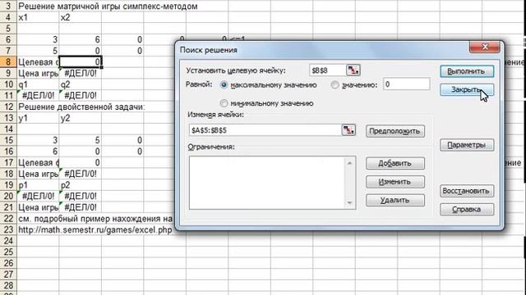
Task: Click 'Цена игры' cell in row 21
Action: coord(38,207)
